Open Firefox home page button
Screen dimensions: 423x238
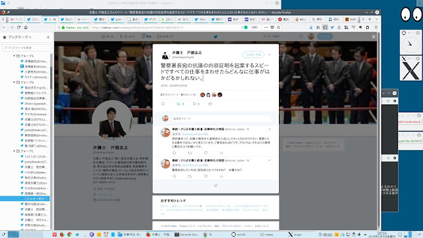[26, 27]
